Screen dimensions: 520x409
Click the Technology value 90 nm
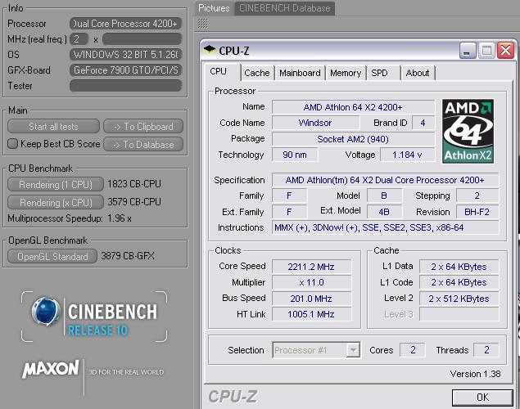295,155
